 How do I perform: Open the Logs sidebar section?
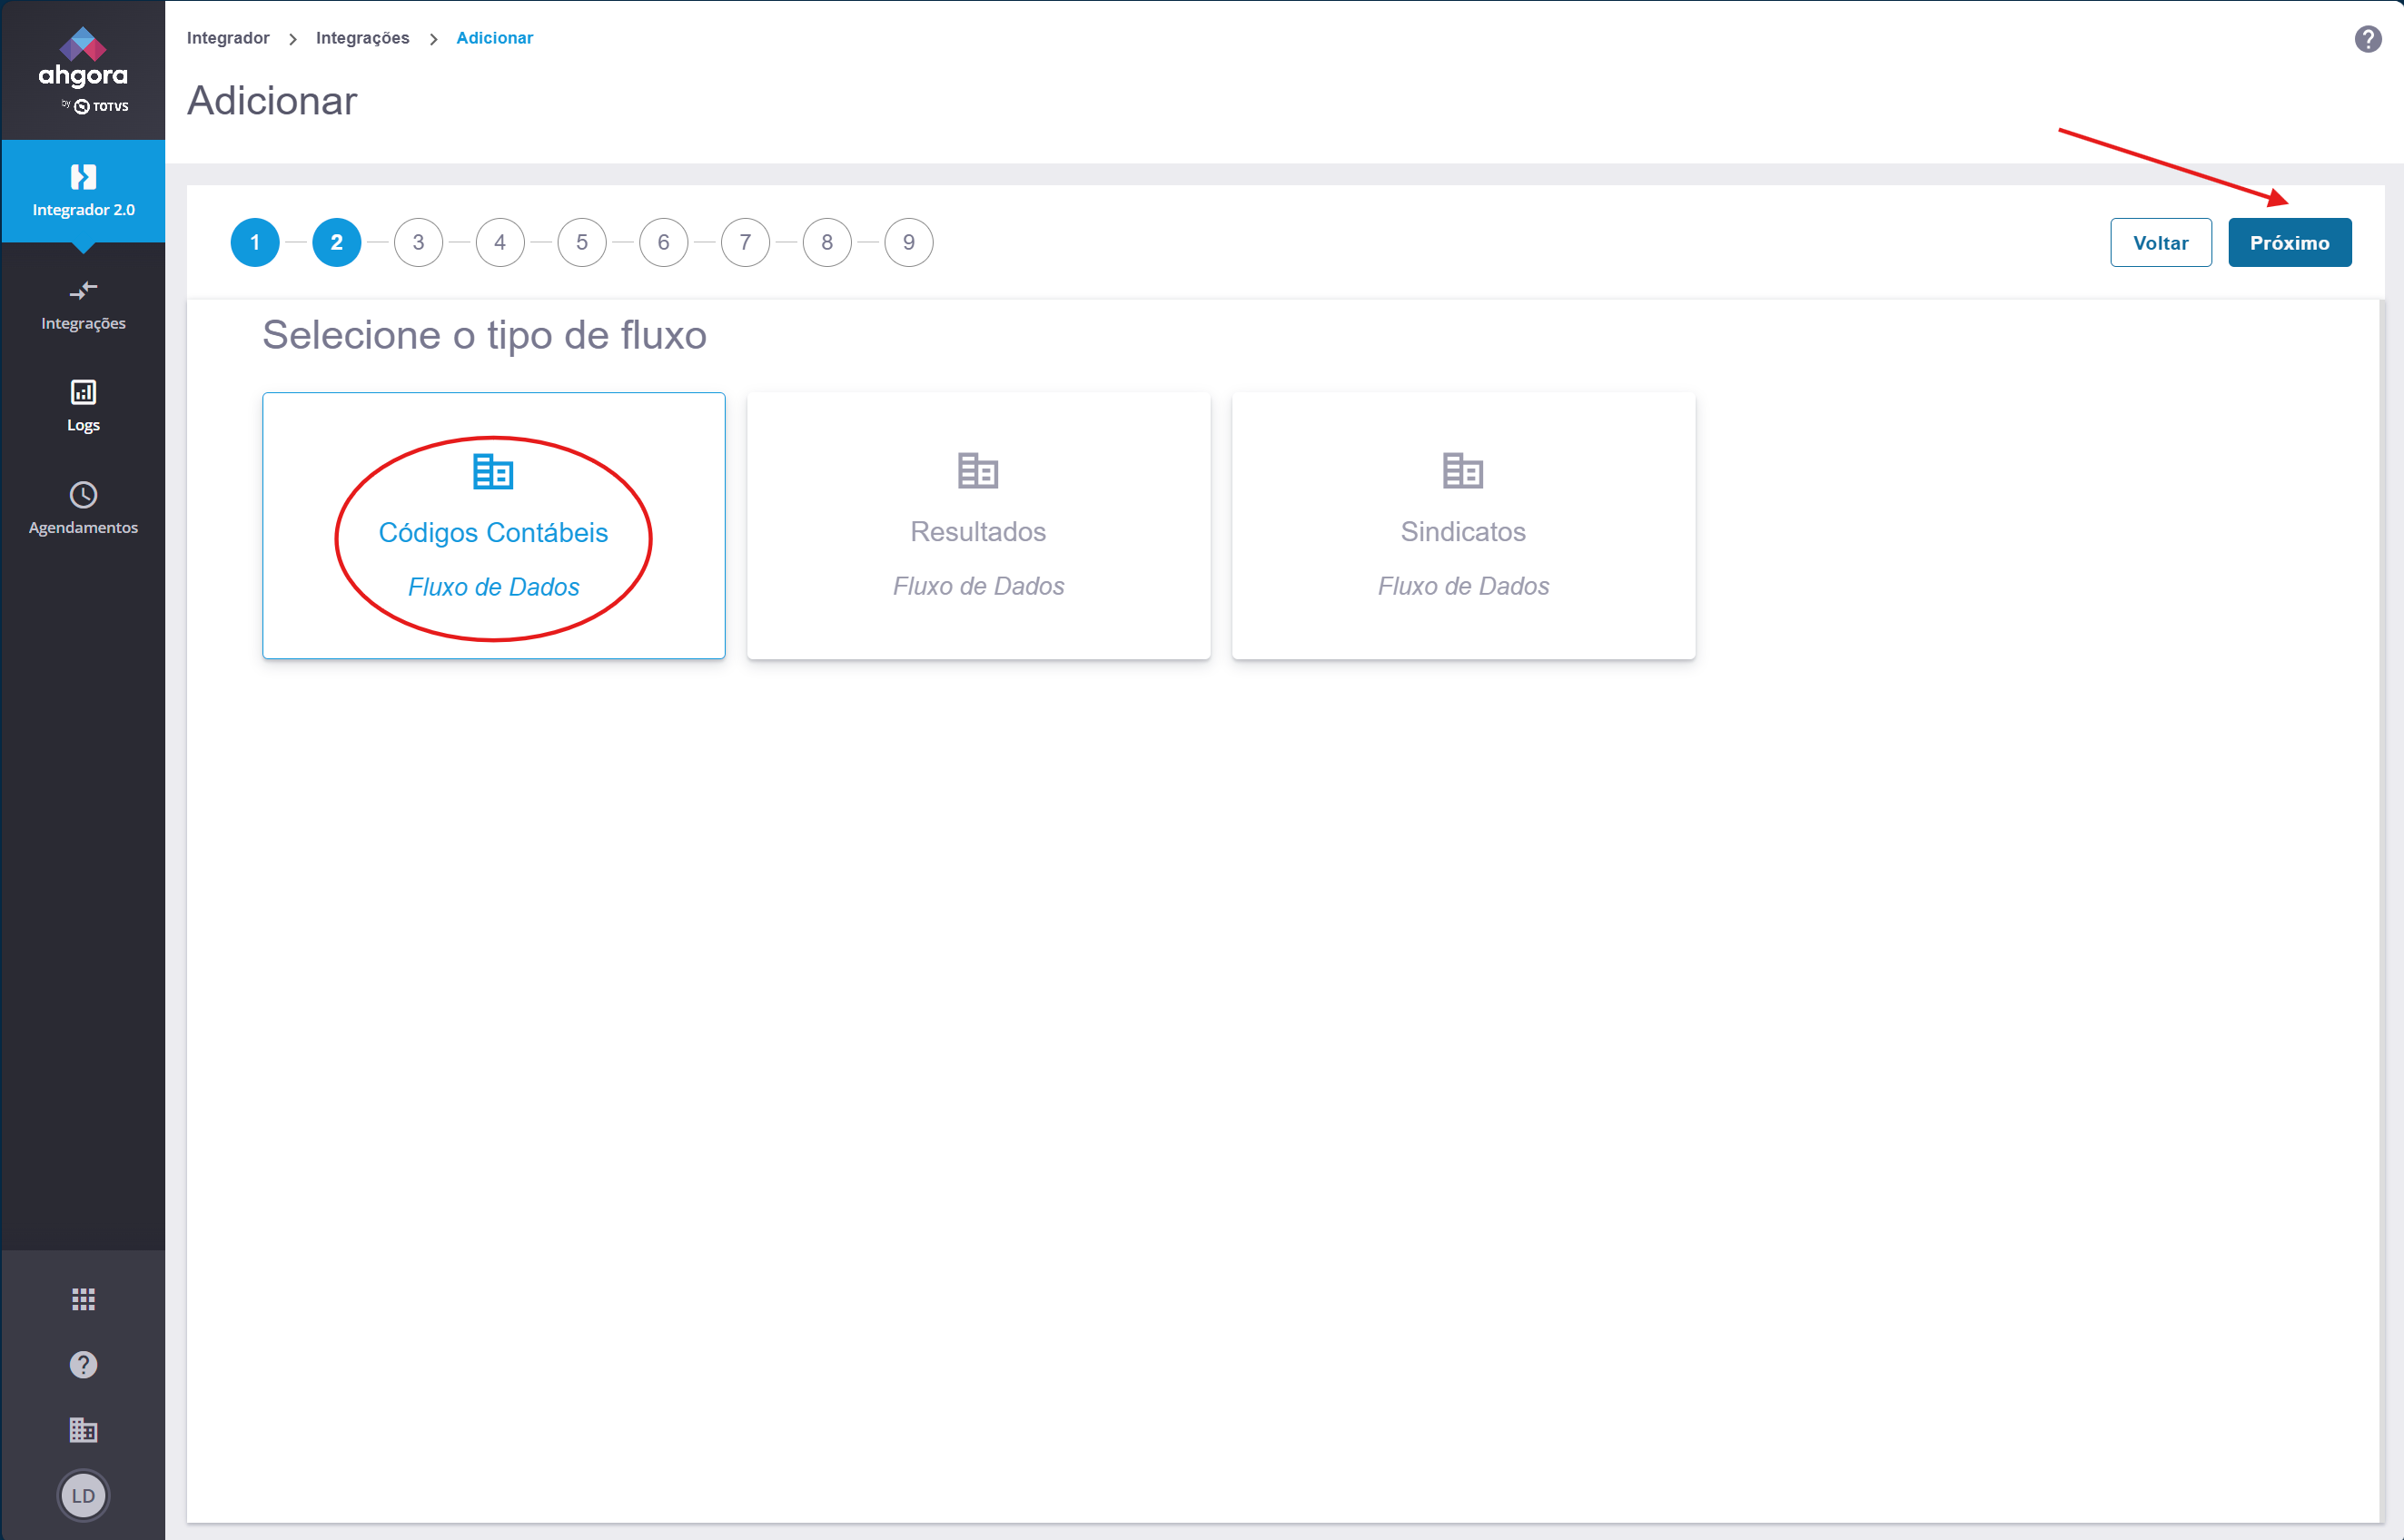coord(83,406)
